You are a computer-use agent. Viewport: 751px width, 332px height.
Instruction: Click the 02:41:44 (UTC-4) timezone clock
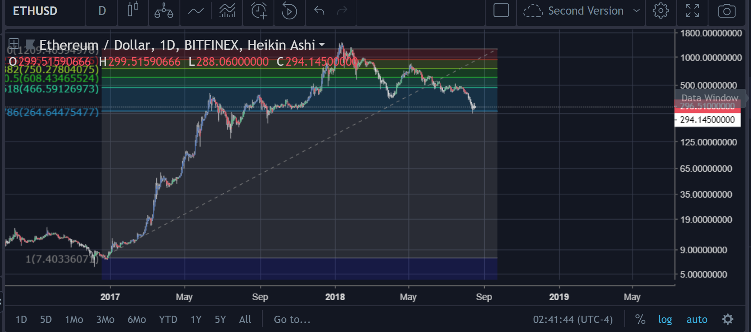573,320
